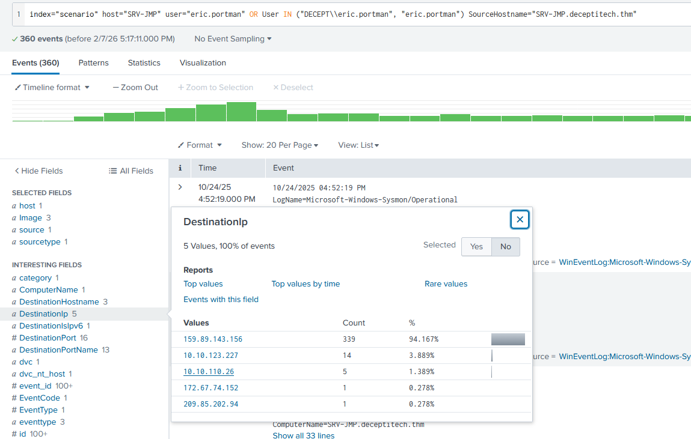Click Show all 33 lines link
The height and width of the screenshot is (439, 691).
(x=303, y=435)
